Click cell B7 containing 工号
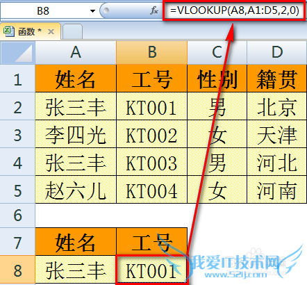 [x=151, y=241]
